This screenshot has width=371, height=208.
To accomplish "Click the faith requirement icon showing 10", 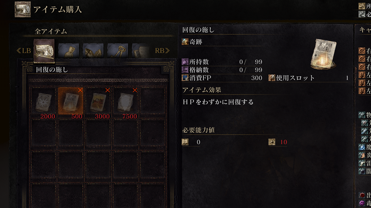I will (x=272, y=142).
